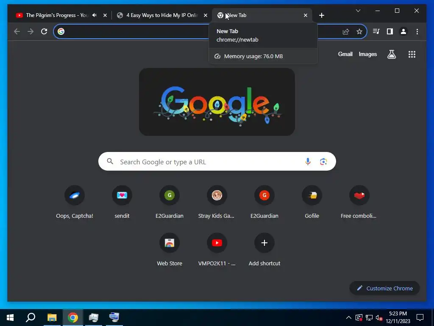This screenshot has width=434, height=326.
Task: Click the Chrome taskbar icon
Action: point(72,318)
